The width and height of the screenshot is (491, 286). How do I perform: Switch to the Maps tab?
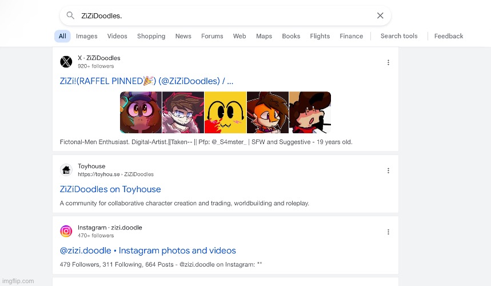click(264, 36)
